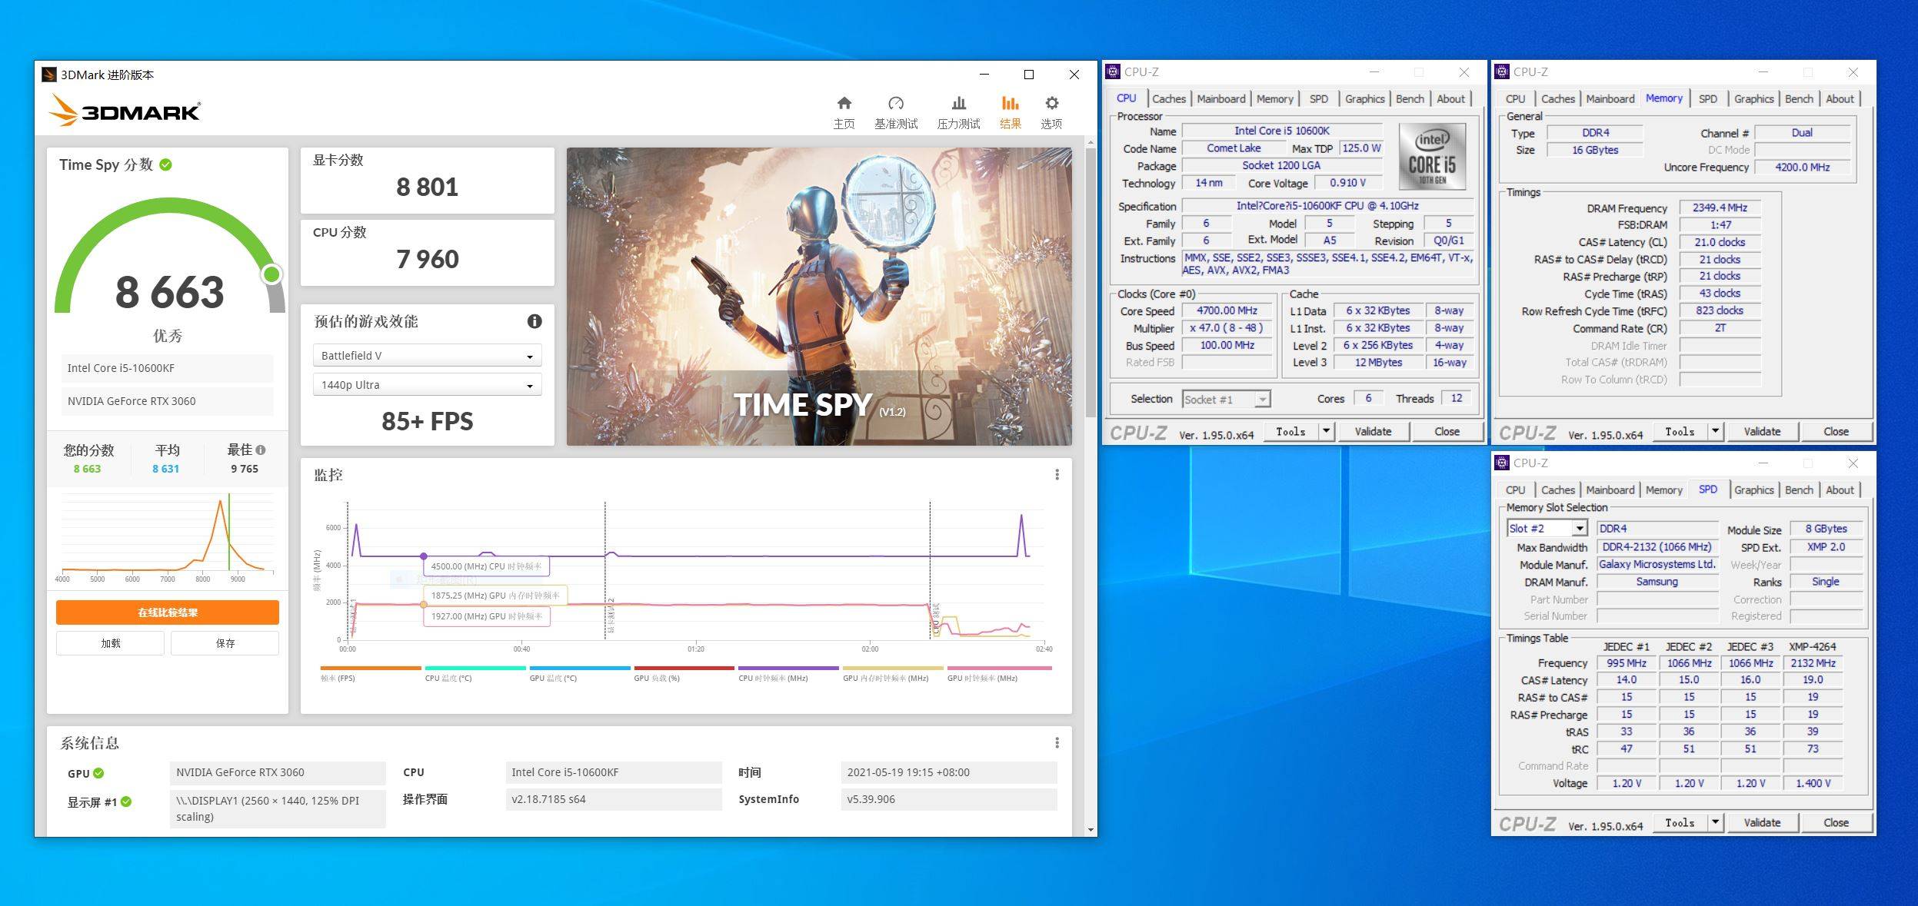Click the Intel Core i5 badge in CPU-Z

1432,157
